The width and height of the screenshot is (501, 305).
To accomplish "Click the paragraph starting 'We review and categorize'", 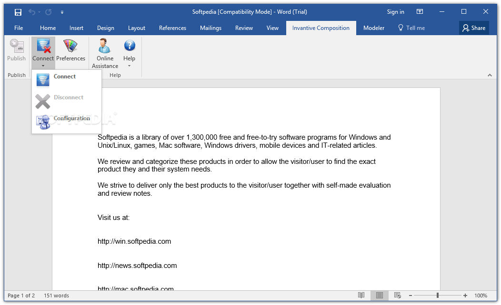I will coord(236,165).
